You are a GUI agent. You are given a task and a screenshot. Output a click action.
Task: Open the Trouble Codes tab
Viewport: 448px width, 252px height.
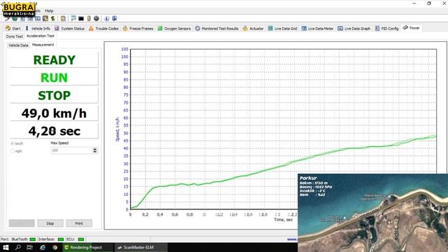point(104,28)
